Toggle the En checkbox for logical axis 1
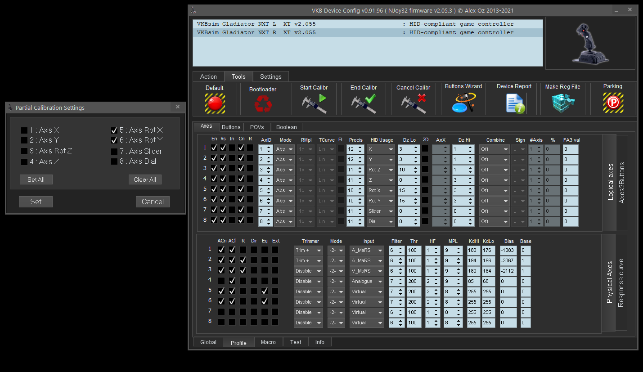Screen dimensions: 643x372 pos(214,147)
